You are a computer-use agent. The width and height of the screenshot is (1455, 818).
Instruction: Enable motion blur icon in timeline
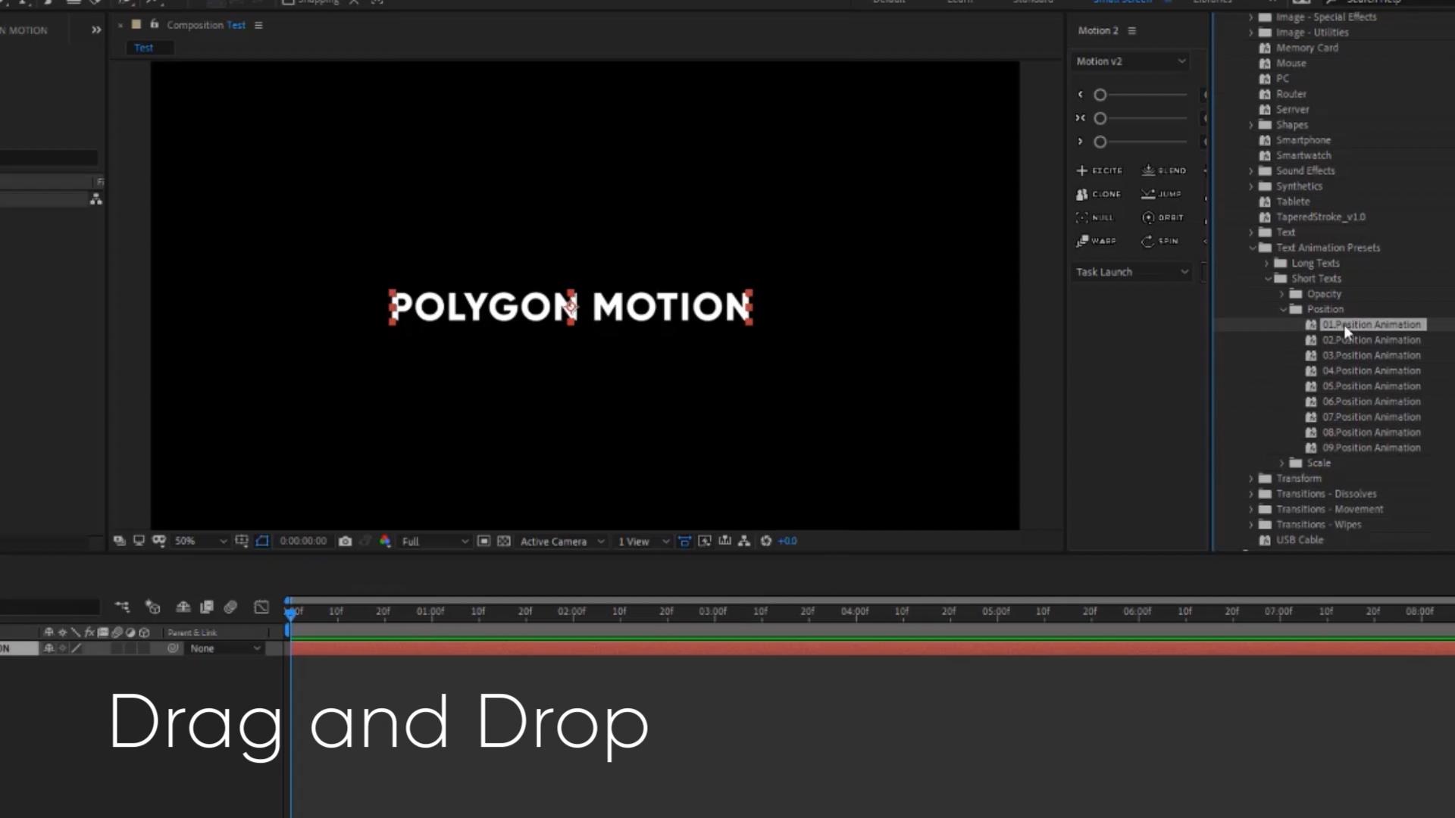pyautogui.click(x=230, y=607)
